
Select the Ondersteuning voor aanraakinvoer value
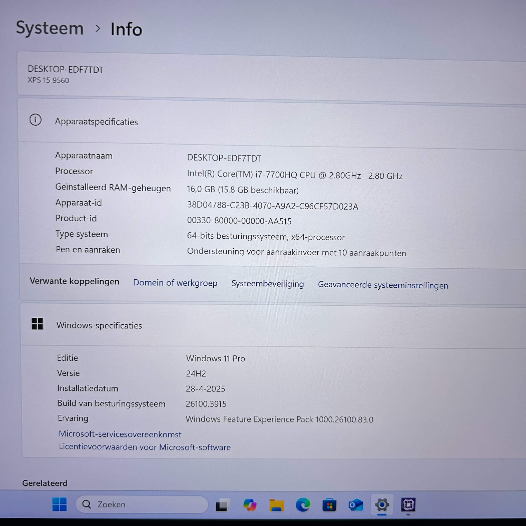[x=296, y=252]
